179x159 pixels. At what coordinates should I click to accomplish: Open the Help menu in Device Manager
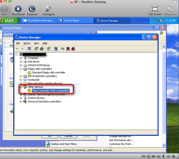[x=45, y=43]
